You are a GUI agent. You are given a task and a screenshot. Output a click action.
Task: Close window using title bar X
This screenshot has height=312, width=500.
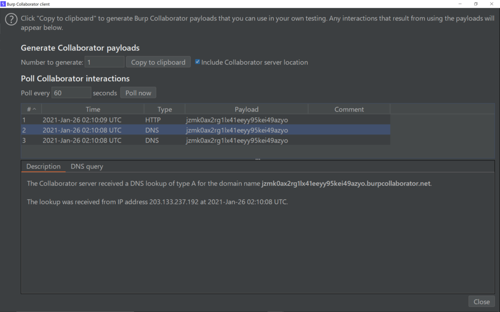point(492,4)
